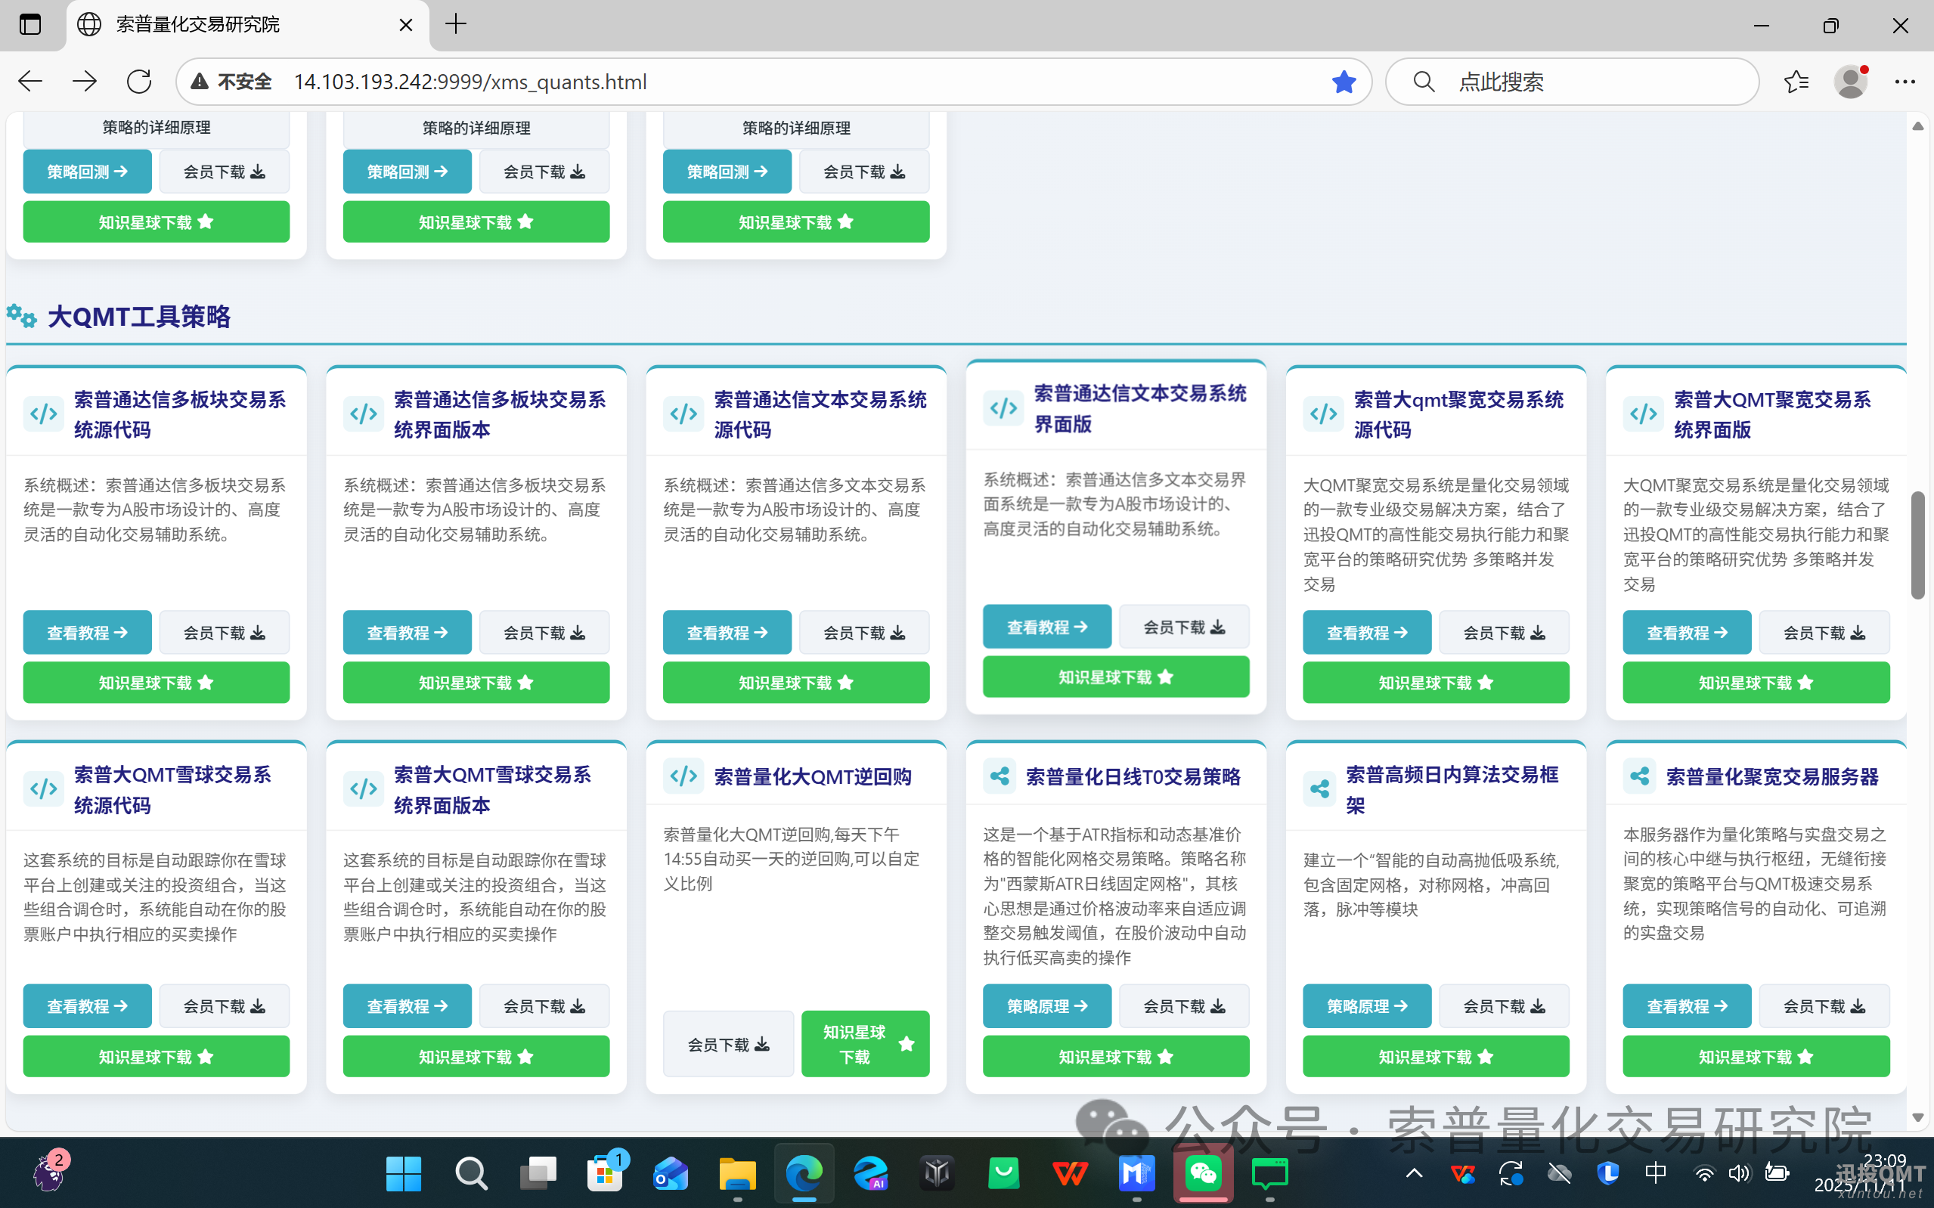Click 知识星球下载 on 索普量化大QMT逆回购 card
The width and height of the screenshot is (1934, 1208).
864,1043
